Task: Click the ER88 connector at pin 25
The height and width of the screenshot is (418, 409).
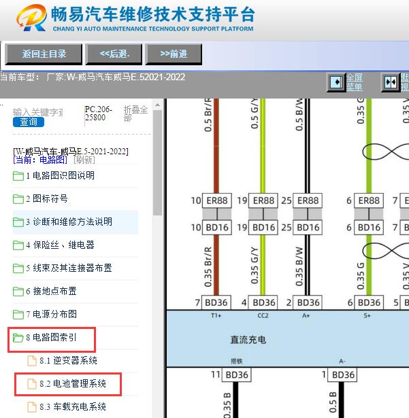Action: 308,201
